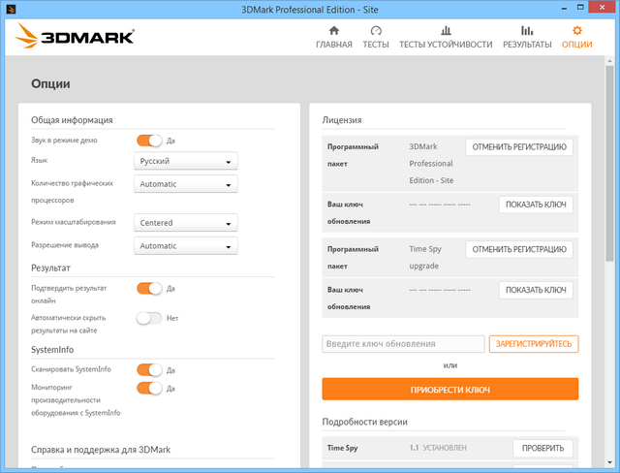Open Тесты via the gauge icon
The image size is (620, 473).
coord(376,31)
